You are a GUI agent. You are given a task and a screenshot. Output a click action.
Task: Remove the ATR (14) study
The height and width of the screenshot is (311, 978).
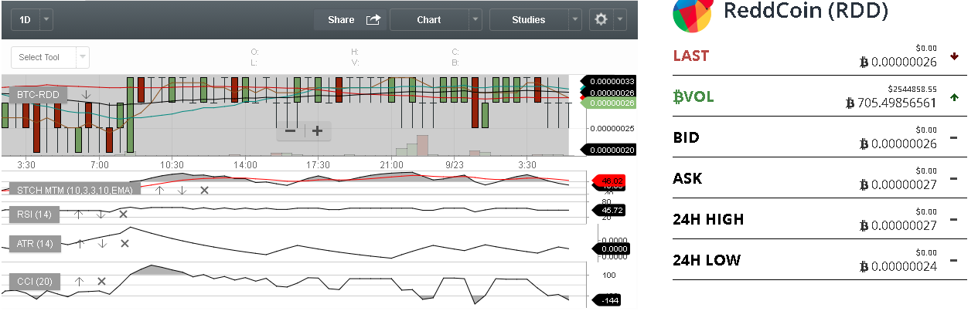pos(124,244)
